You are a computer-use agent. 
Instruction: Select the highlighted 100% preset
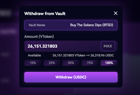109,63
